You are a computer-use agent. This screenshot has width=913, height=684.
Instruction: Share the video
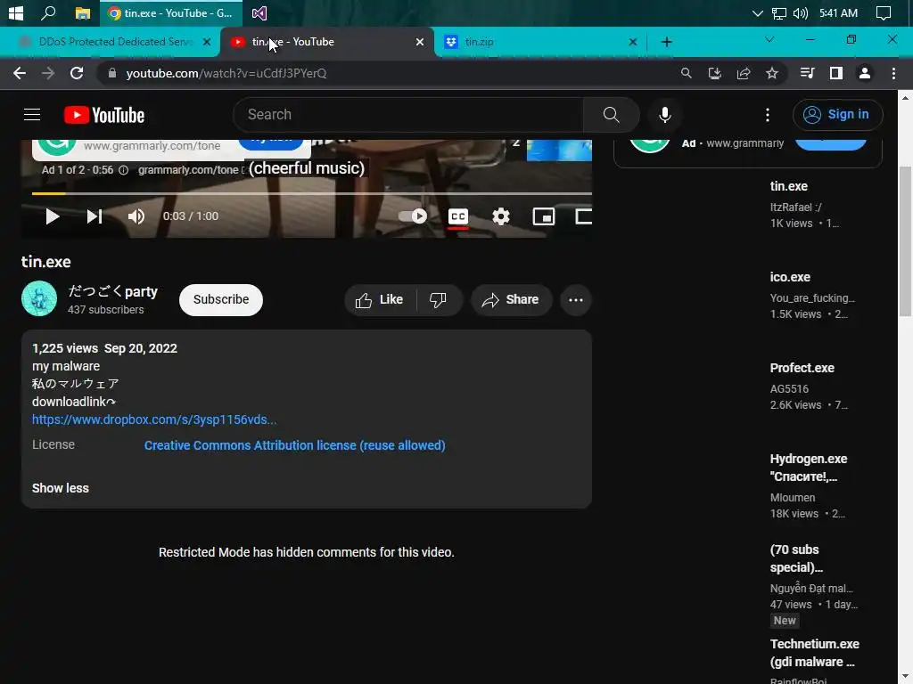(x=511, y=299)
